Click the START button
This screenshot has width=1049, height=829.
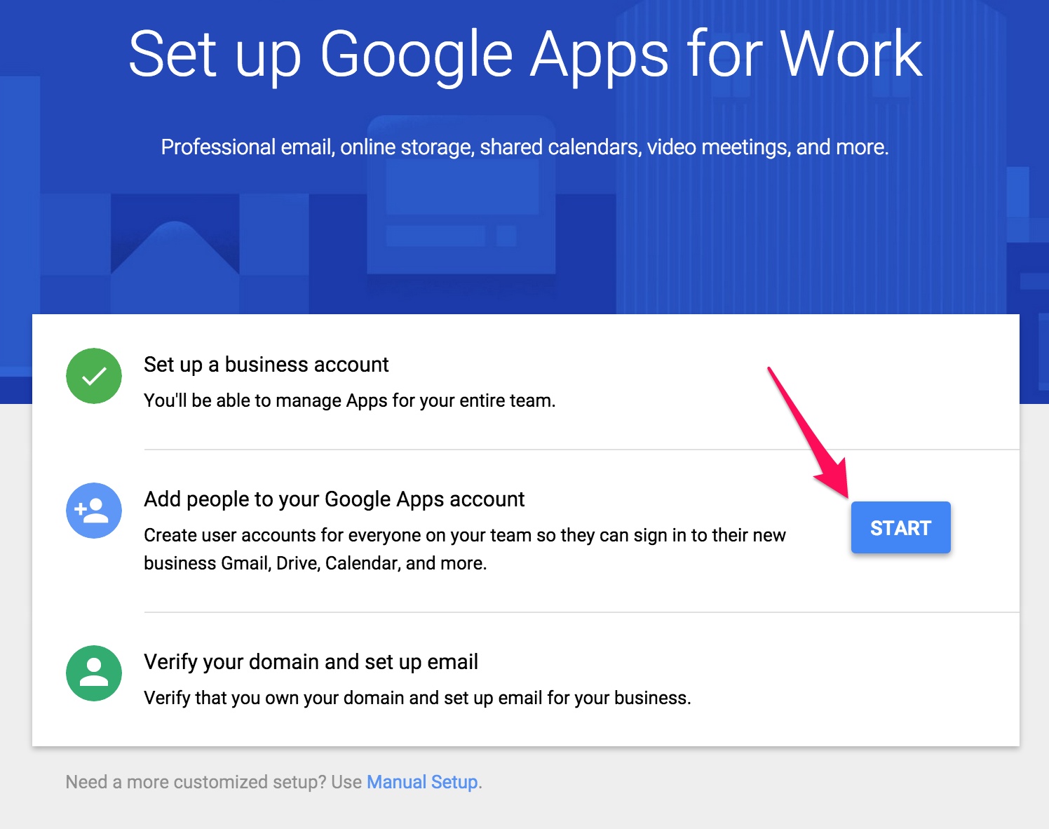tap(900, 527)
